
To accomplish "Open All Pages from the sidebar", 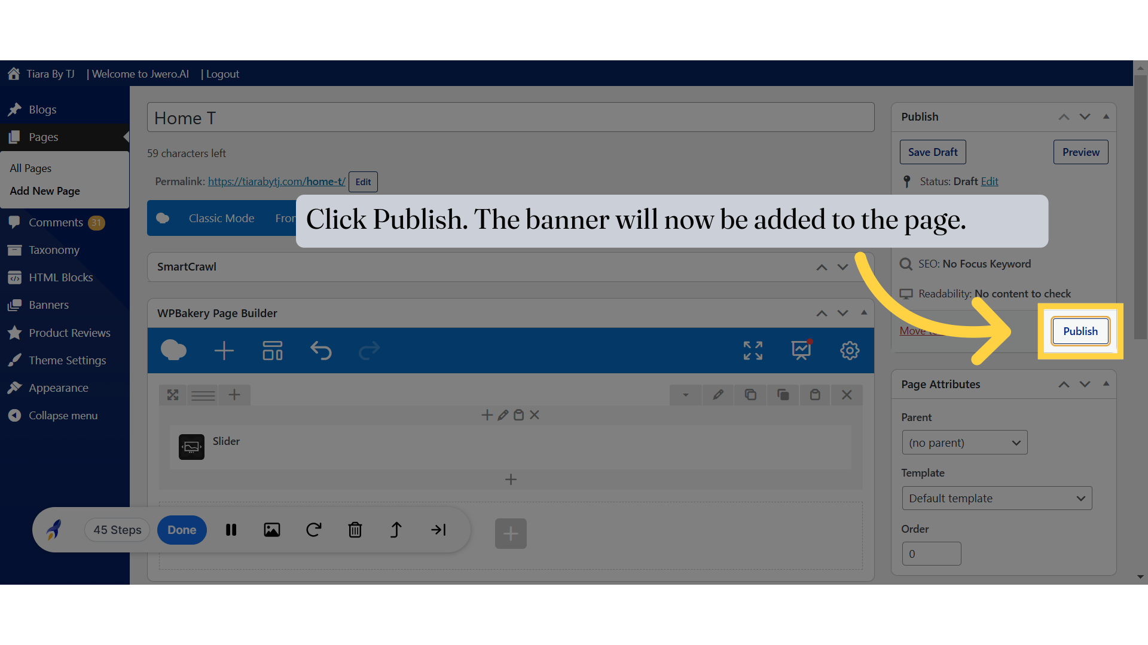I will tap(30, 168).
